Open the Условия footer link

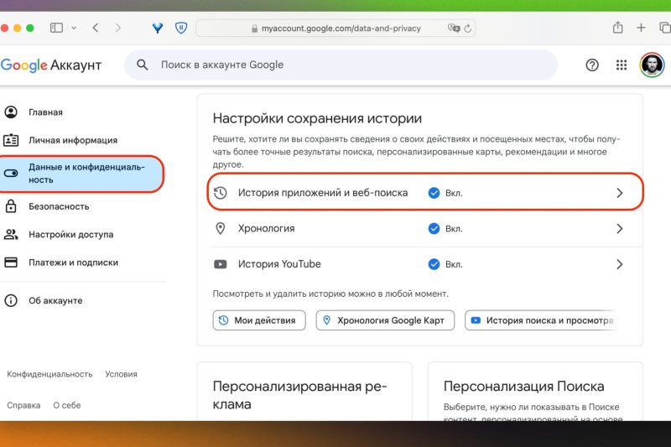pos(121,374)
